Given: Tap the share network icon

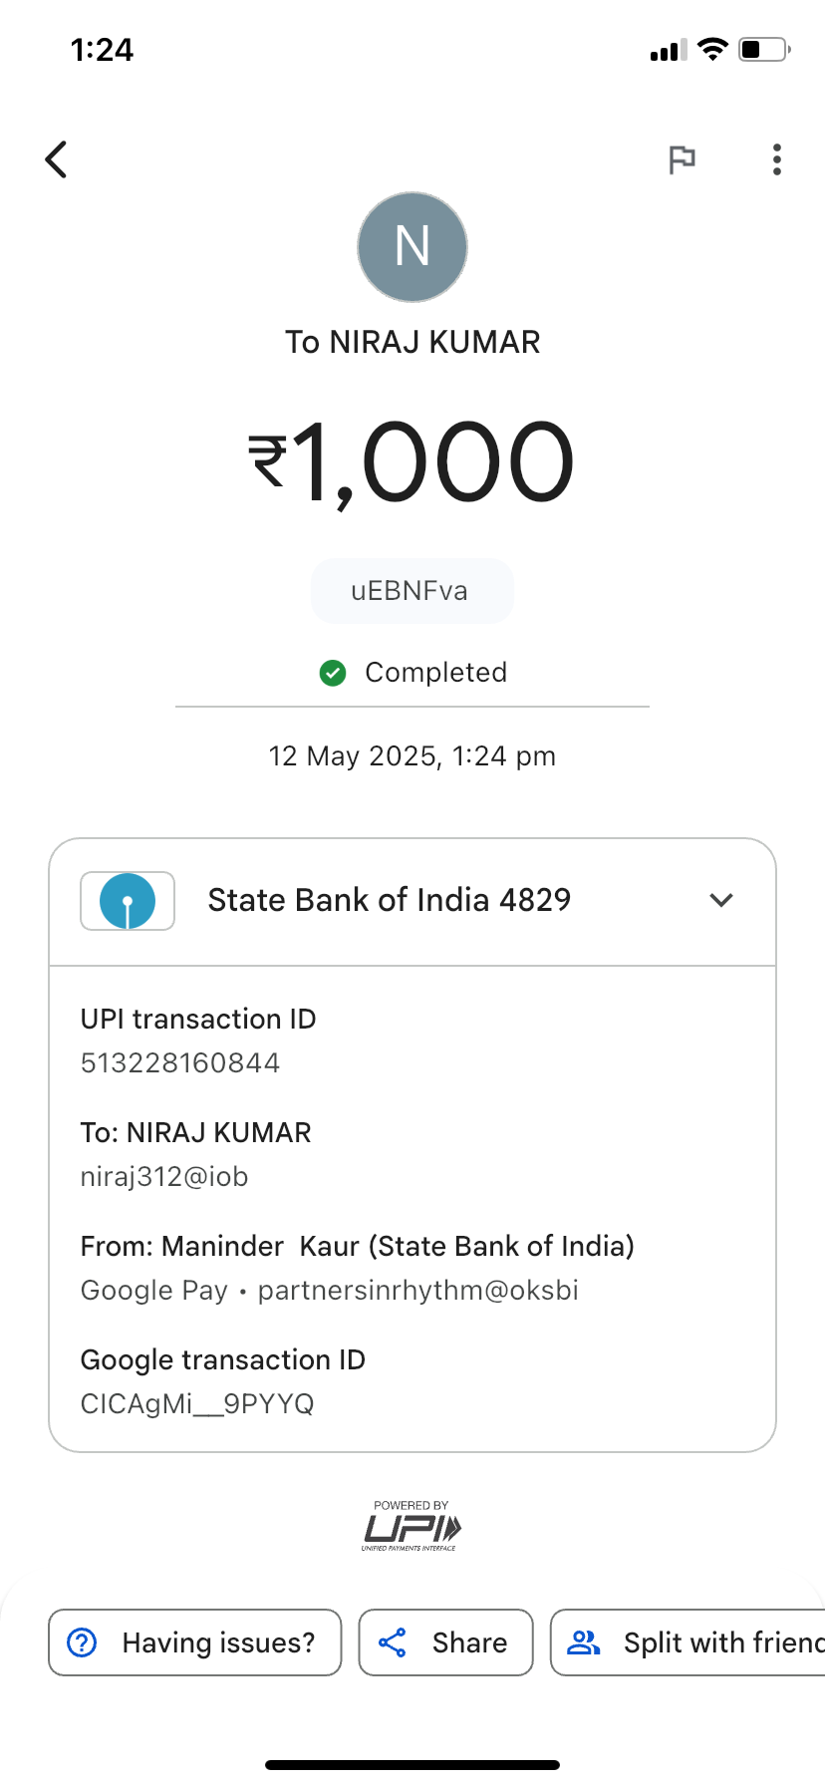Looking at the screenshot, I should point(393,1642).
